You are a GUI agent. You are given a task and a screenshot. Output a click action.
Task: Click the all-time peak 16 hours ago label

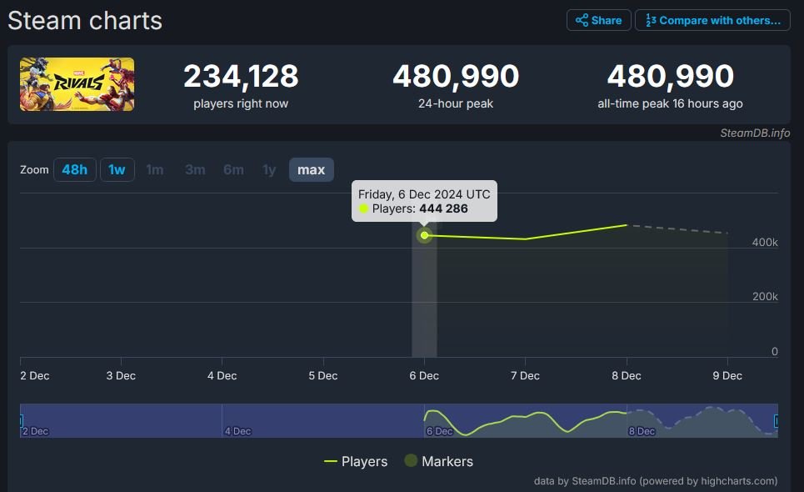(x=670, y=103)
